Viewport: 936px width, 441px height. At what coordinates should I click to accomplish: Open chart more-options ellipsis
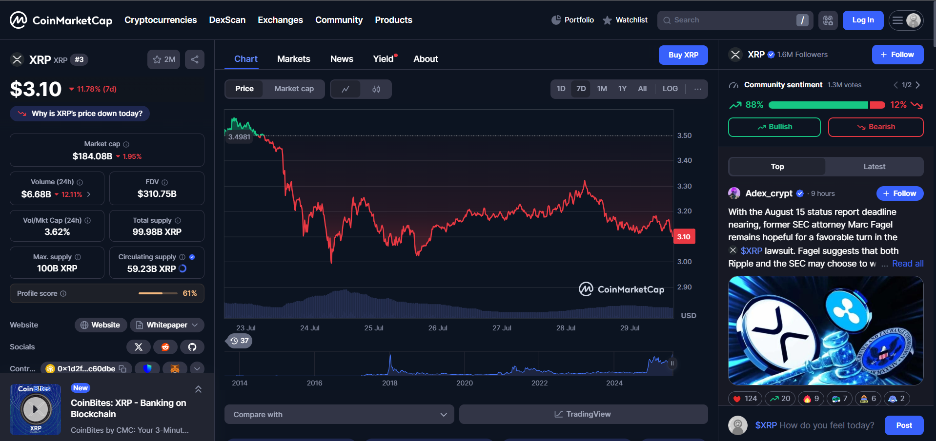(x=698, y=89)
